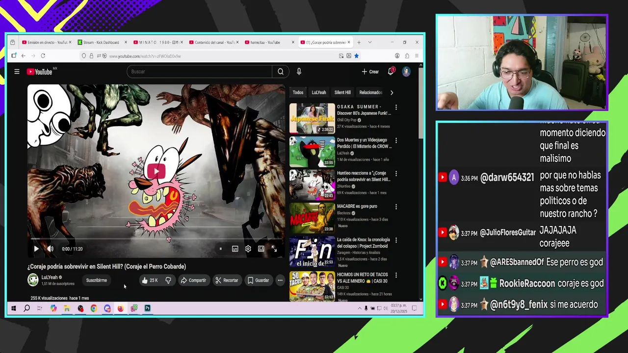Dislike the video with thumbs down

[168, 280]
